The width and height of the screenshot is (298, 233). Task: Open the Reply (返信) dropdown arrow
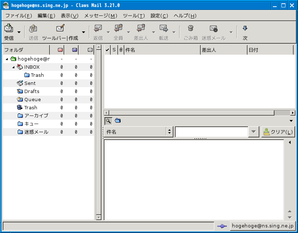108,32
